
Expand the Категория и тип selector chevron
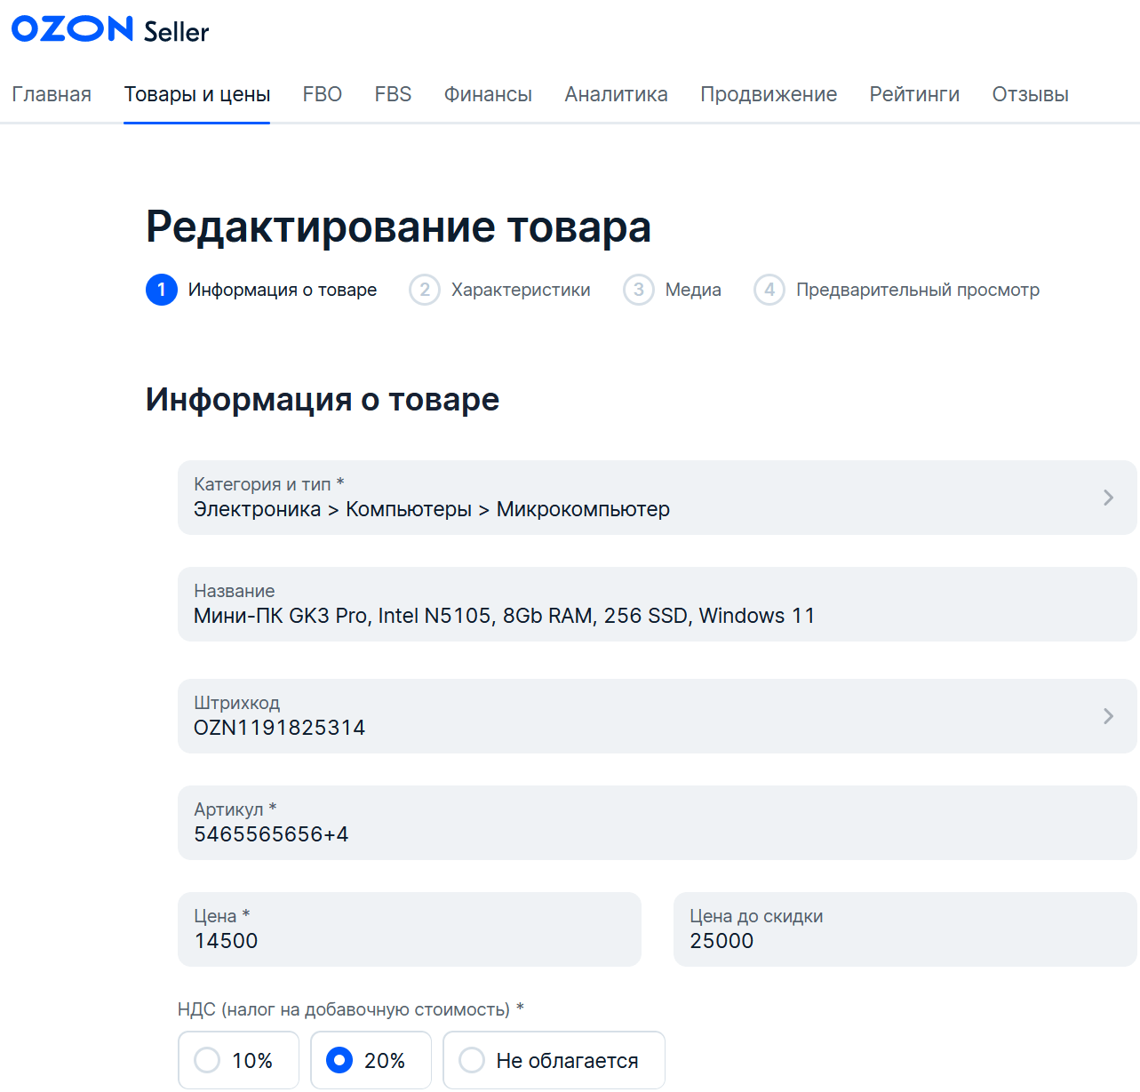coord(1108,498)
